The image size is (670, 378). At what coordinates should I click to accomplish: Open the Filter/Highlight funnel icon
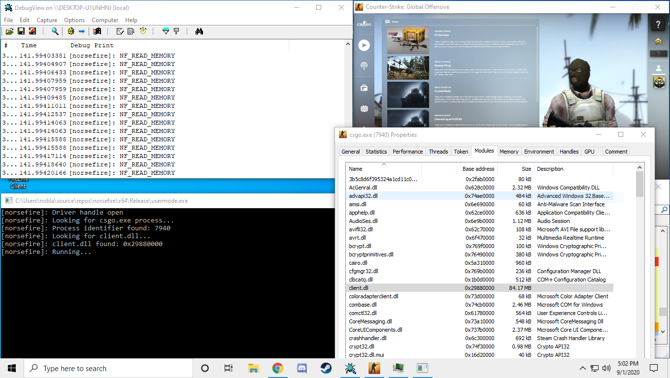tap(166, 31)
